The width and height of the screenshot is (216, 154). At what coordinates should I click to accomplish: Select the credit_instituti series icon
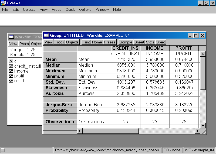tap(11, 66)
